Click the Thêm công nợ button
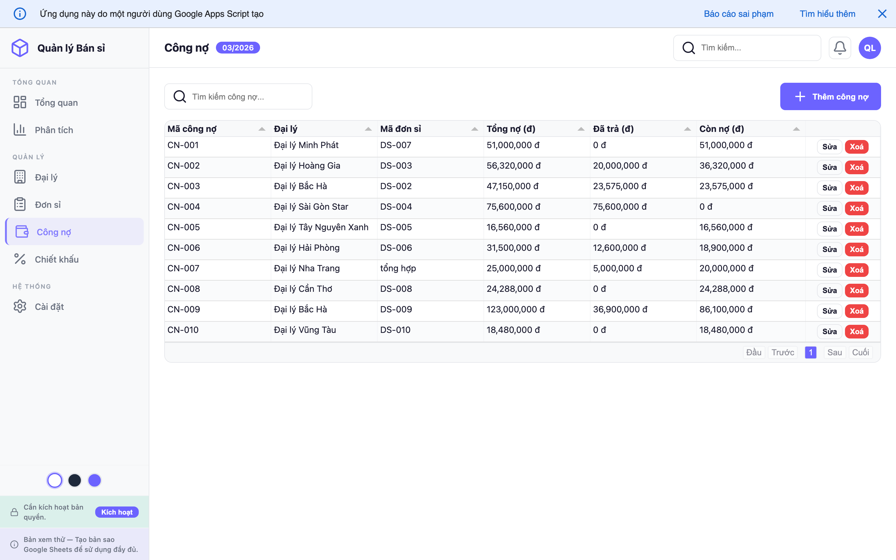 [830, 96]
